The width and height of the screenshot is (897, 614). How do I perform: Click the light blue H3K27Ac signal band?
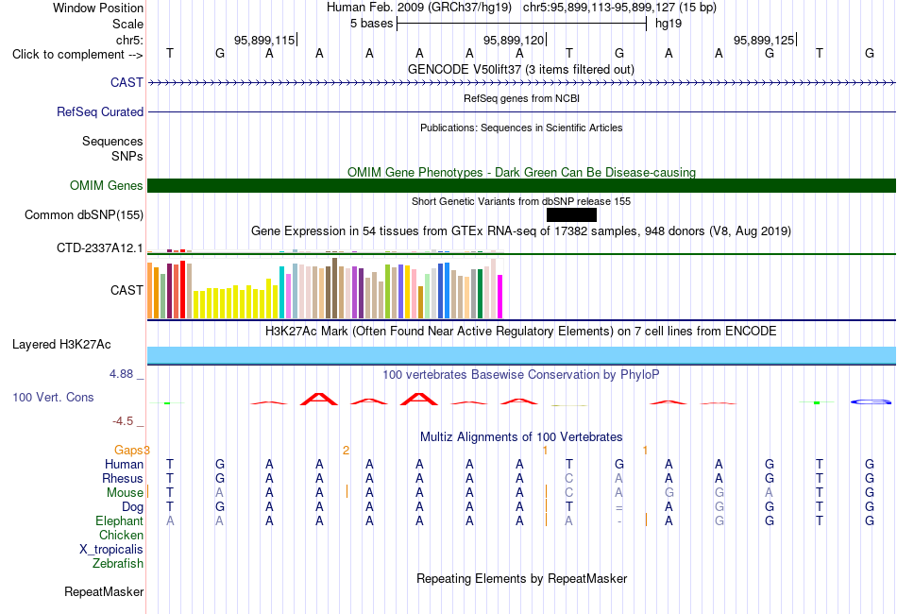tap(522, 355)
